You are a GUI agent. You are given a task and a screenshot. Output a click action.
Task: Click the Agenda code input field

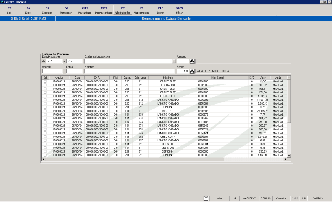(183, 61)
